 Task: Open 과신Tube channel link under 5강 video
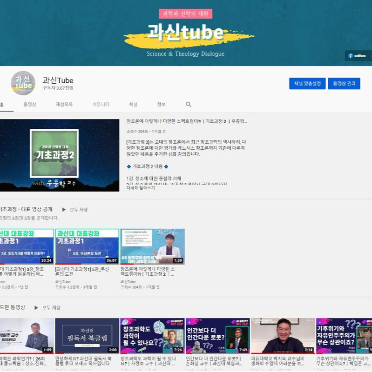(x=63, y=282)
